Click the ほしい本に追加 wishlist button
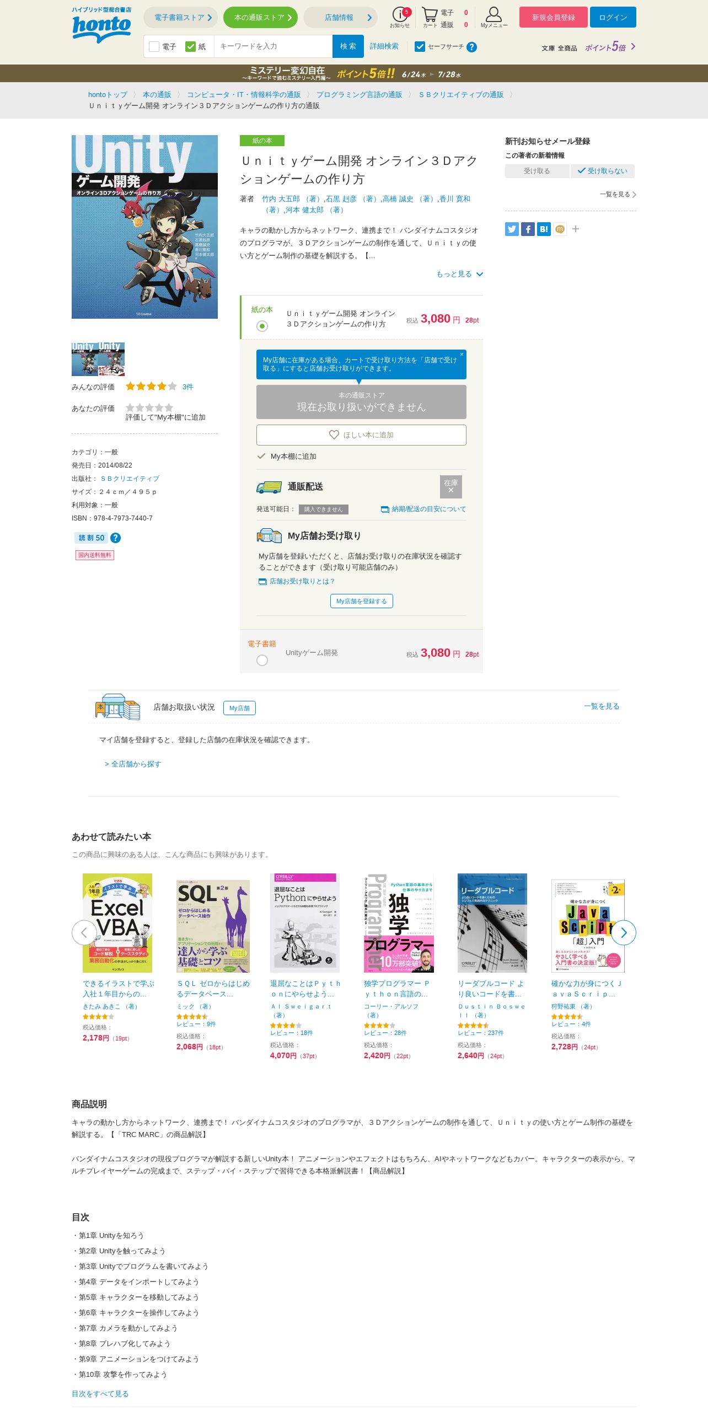 [x=361, y=435]
